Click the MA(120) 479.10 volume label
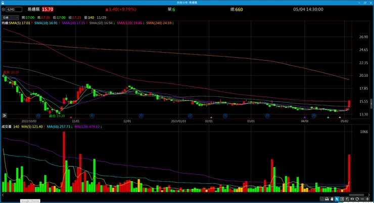Viewport: 374px width, 203px height. [x=87, y=127]
